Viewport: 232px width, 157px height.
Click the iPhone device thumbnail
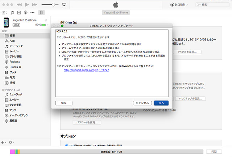point(6,22)
